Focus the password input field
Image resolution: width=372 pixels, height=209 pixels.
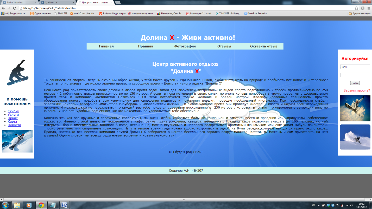coord(355,75)
